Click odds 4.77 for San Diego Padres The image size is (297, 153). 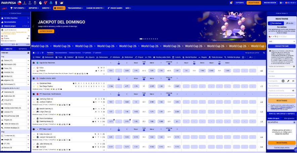click(x=127, y=86)
